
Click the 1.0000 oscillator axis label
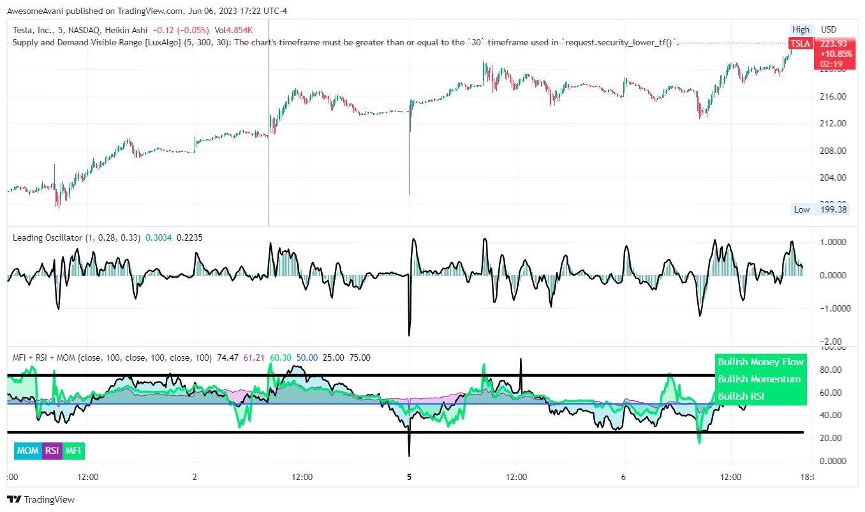[x=833, y=242]
